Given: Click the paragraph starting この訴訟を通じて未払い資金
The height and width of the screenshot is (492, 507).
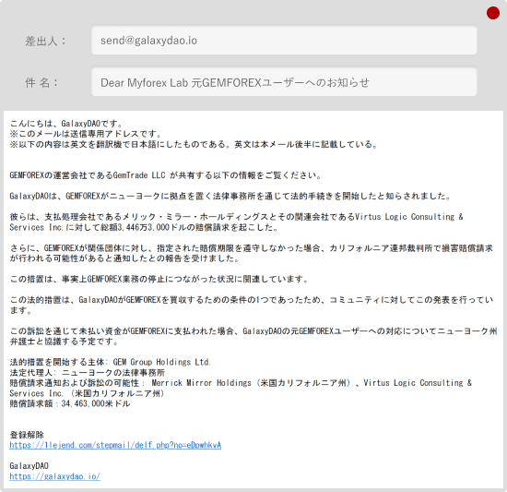Looking at the screenshot, I should point(253,336).
